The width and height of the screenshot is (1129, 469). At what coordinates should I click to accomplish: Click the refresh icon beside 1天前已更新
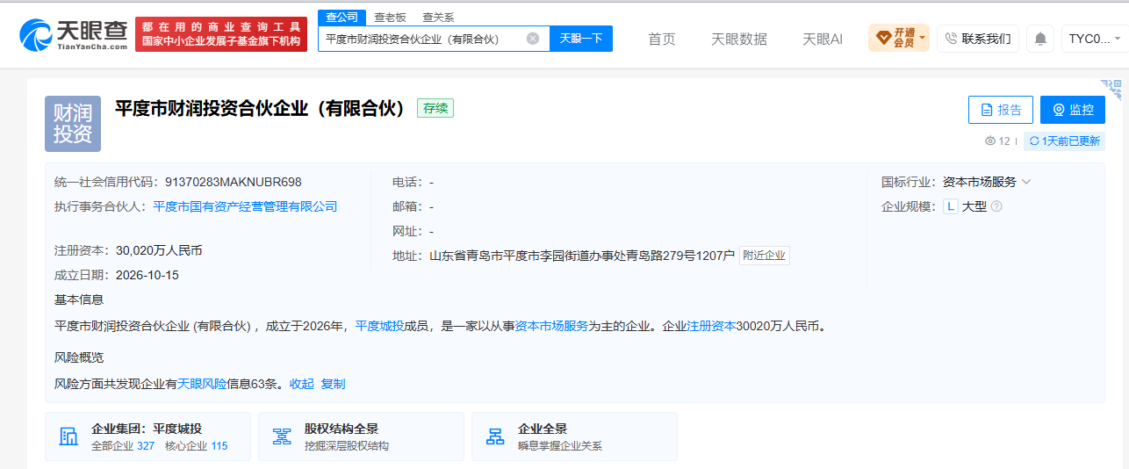pos(1034,141)
